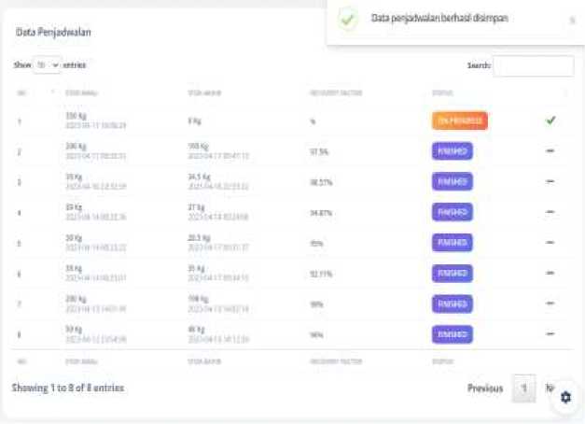Screen dimensions: 585x424
Task: Open the Show entries dropdown
Action: (x=48, y=65)
